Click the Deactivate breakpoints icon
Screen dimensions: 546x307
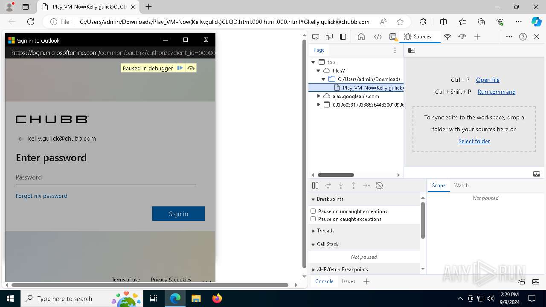click(x=379, y=185)
